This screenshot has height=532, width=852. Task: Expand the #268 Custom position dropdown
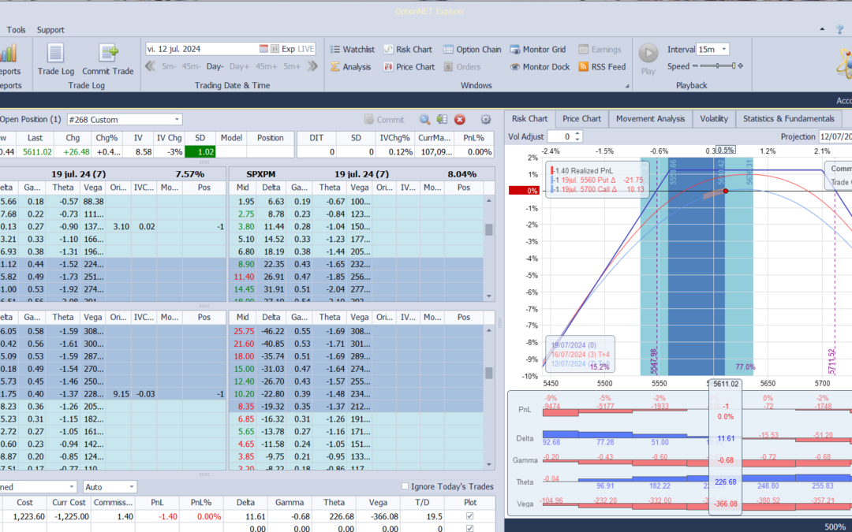(177, 120)
